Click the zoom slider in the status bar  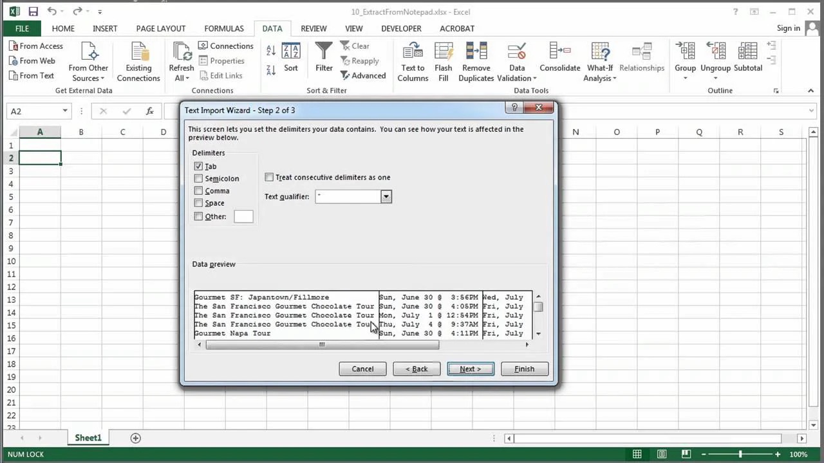pos(740,455)
